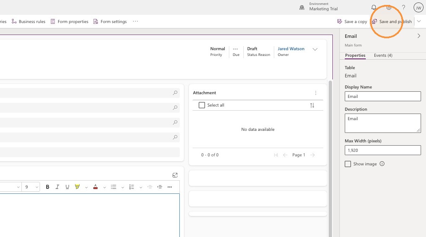Check the Select all checkbox

point(202,105)
